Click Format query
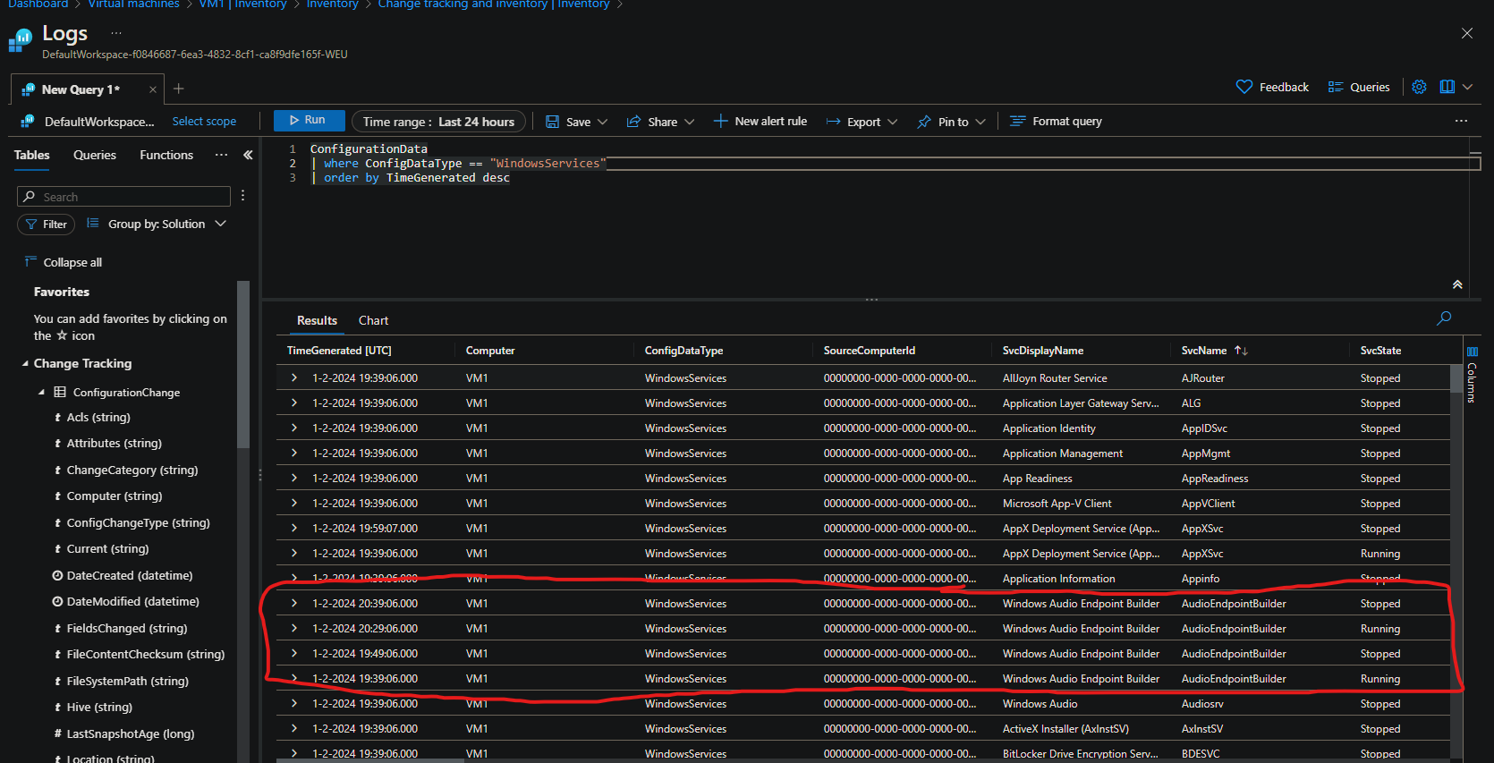 [1056, 121]
